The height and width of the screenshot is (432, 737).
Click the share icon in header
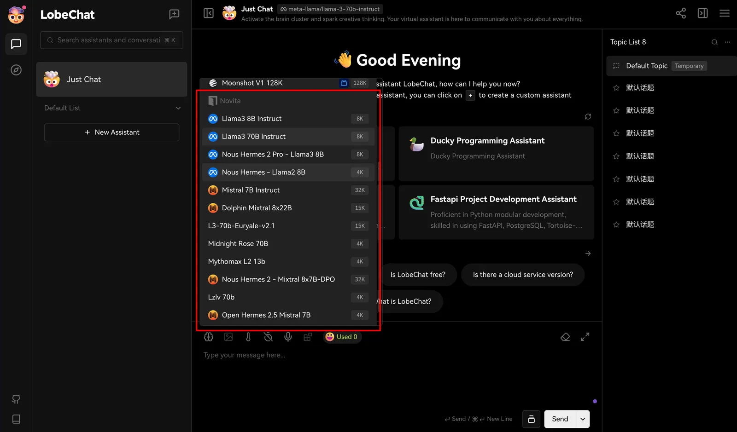click(680, 13)
